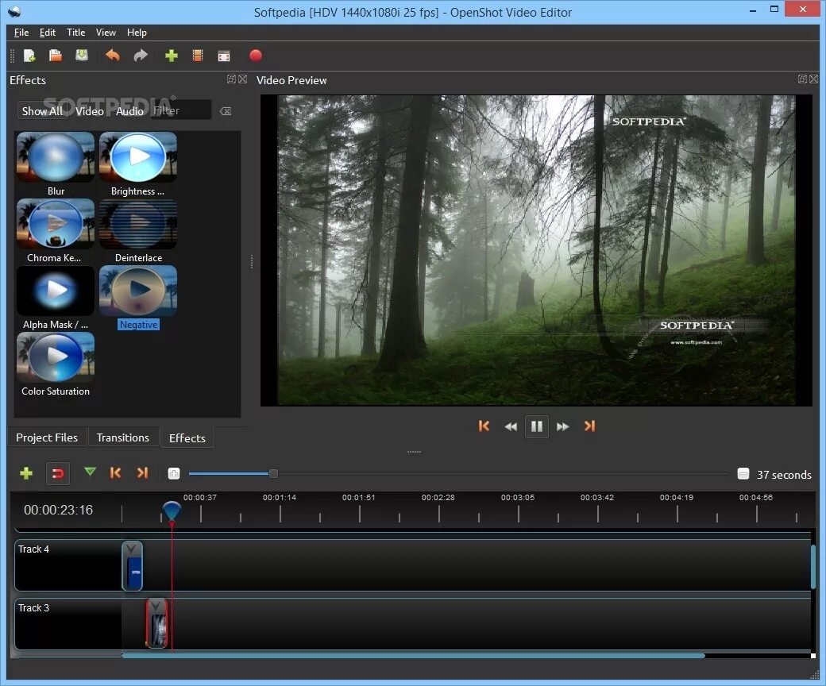This screenshot has height=686, width=826.
Task: Jump to end in video preview
Action: 589,426
